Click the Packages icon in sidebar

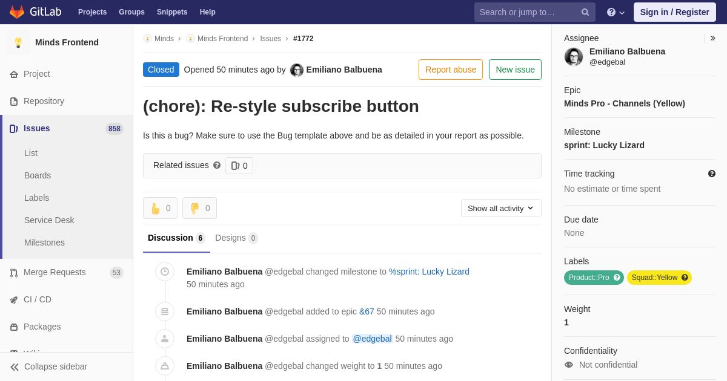point(14,327)
